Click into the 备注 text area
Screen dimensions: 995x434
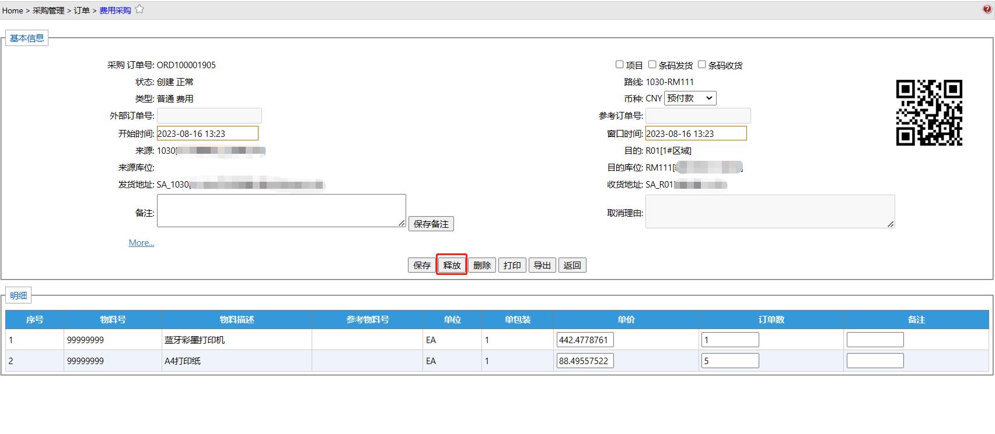281,211
